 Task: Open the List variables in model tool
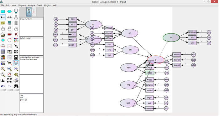[9, 23]
